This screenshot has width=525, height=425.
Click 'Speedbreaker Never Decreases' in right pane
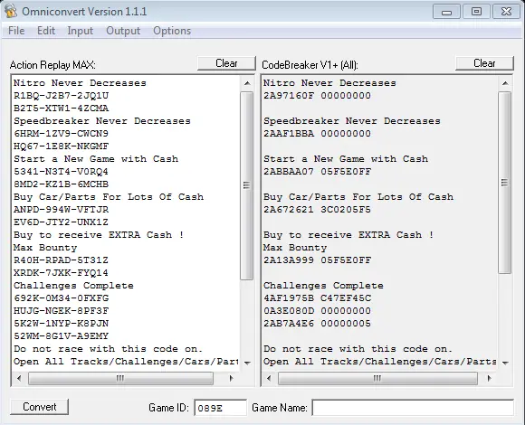coord(352,121)
